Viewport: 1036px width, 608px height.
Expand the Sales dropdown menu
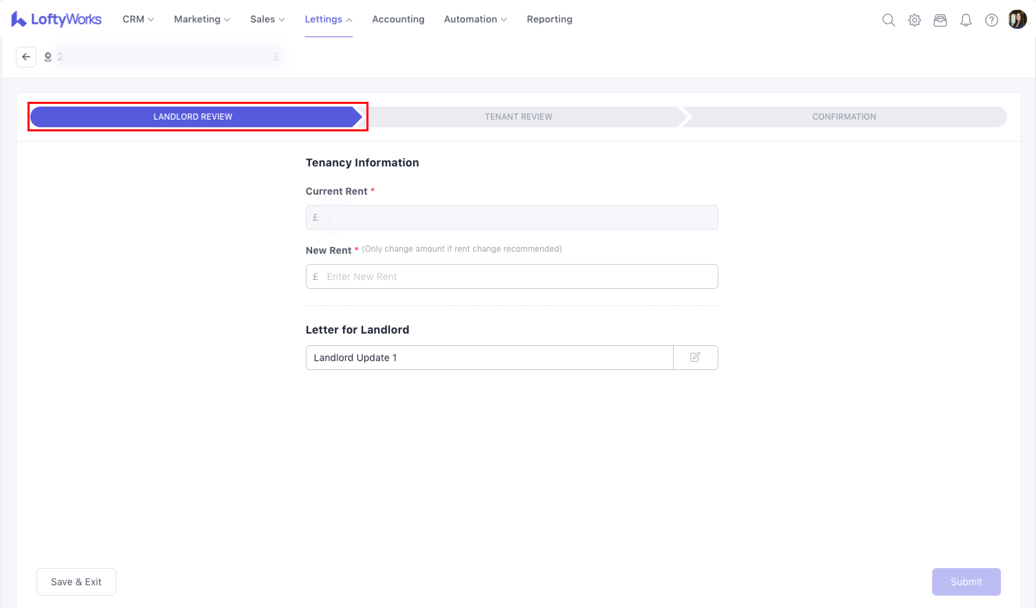[267, 19]
